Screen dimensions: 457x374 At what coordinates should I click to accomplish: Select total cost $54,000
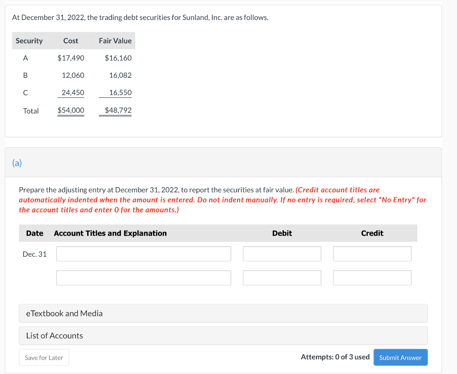[71, 110]
